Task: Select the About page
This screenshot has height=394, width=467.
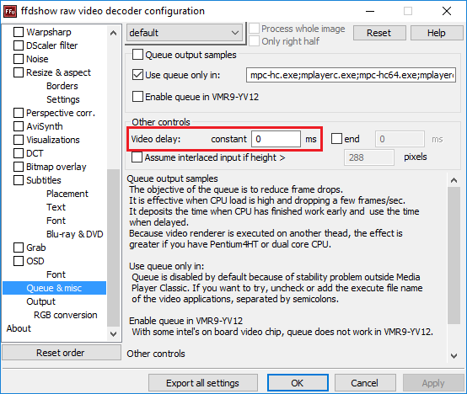Action: 19,328
